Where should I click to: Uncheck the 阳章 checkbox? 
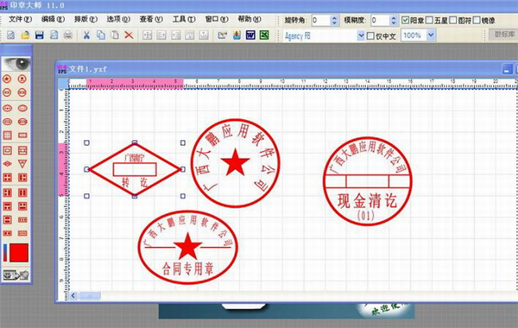click(x=406, y=20)
